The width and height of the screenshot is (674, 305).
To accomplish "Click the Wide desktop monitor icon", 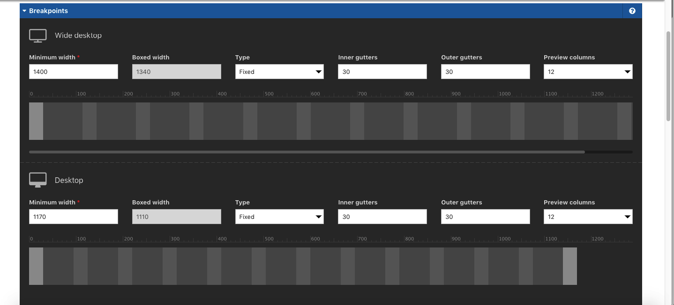I will (38, 36).
